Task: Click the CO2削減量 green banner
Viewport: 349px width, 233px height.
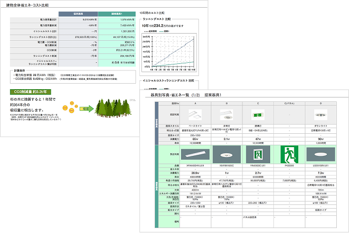Action: point(30,91)
